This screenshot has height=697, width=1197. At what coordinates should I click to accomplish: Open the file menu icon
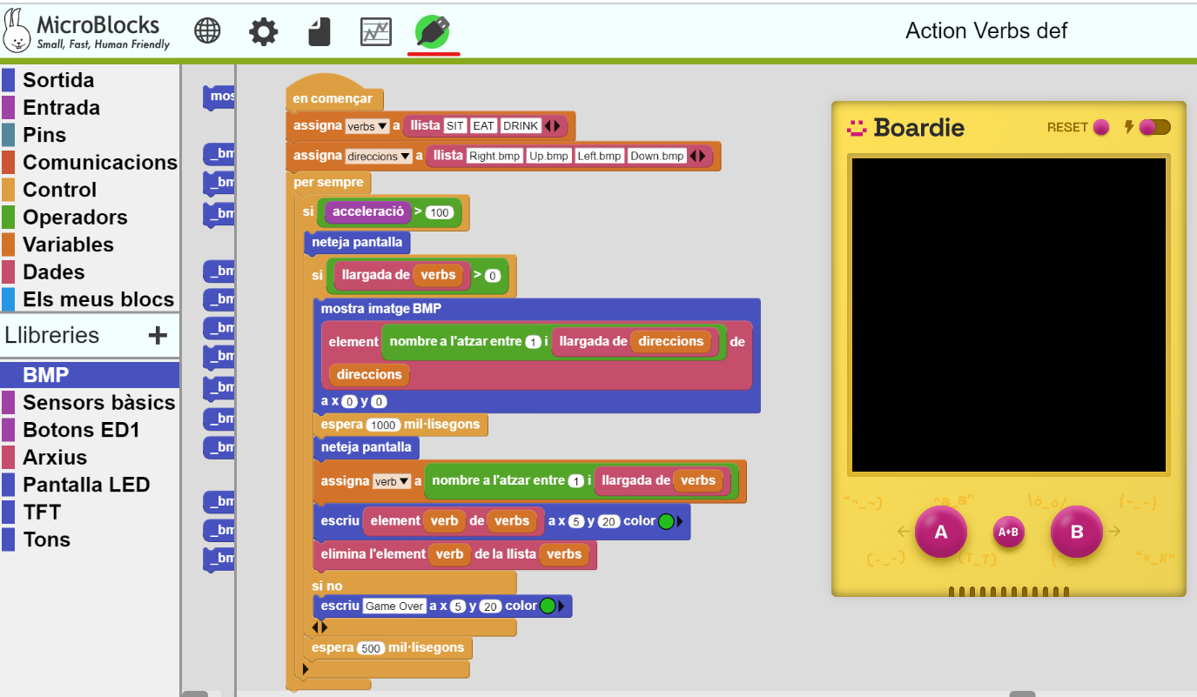coord(319,32)
